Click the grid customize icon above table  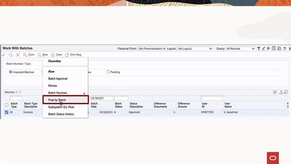point(275,92)
